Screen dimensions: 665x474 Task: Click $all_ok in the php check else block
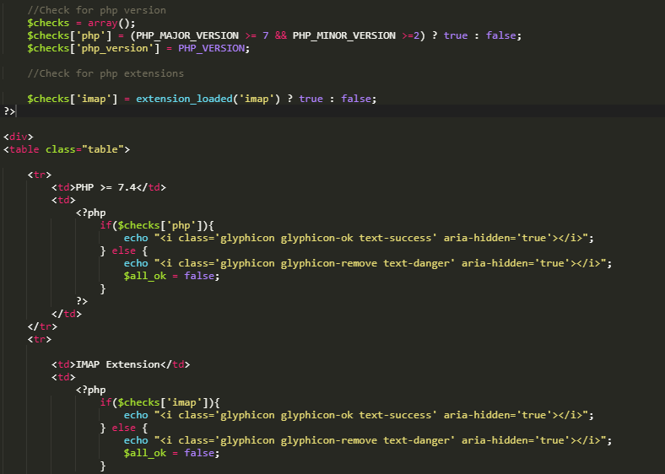(144, 276)
